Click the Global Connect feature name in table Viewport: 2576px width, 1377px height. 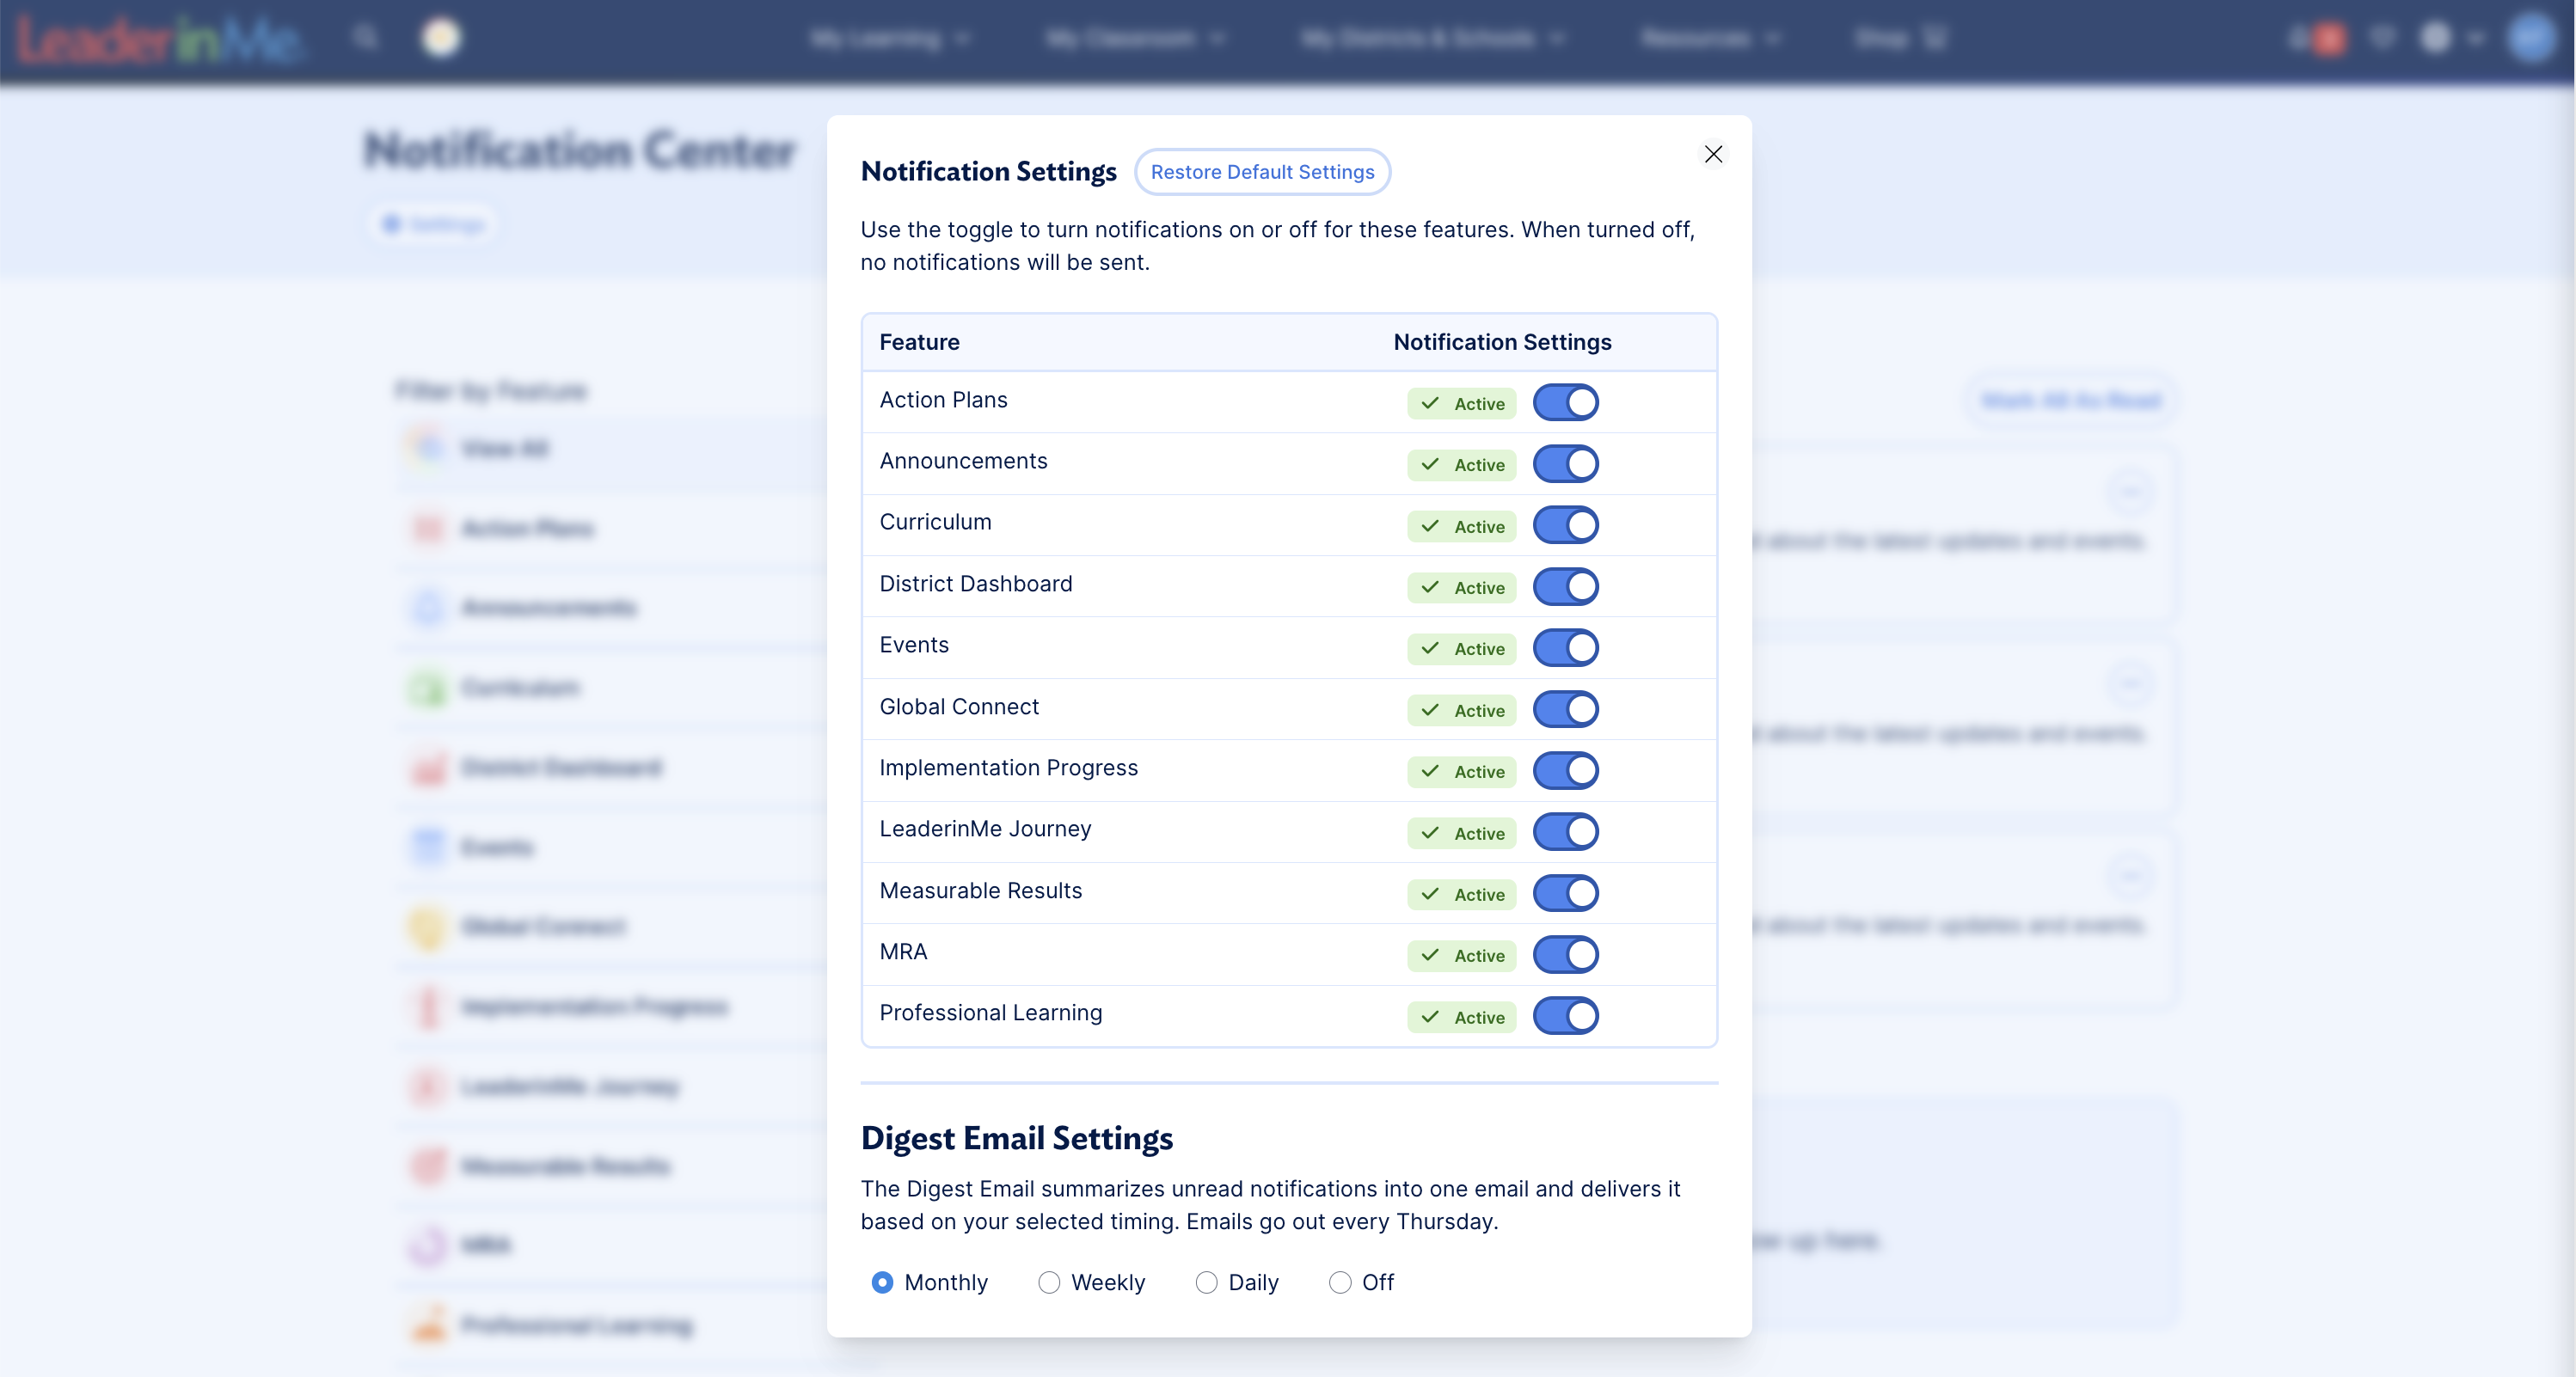click(x=959, y=707)
